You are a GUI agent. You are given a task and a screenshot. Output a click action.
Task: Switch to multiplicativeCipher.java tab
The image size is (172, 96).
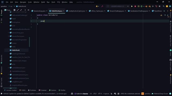77,11
